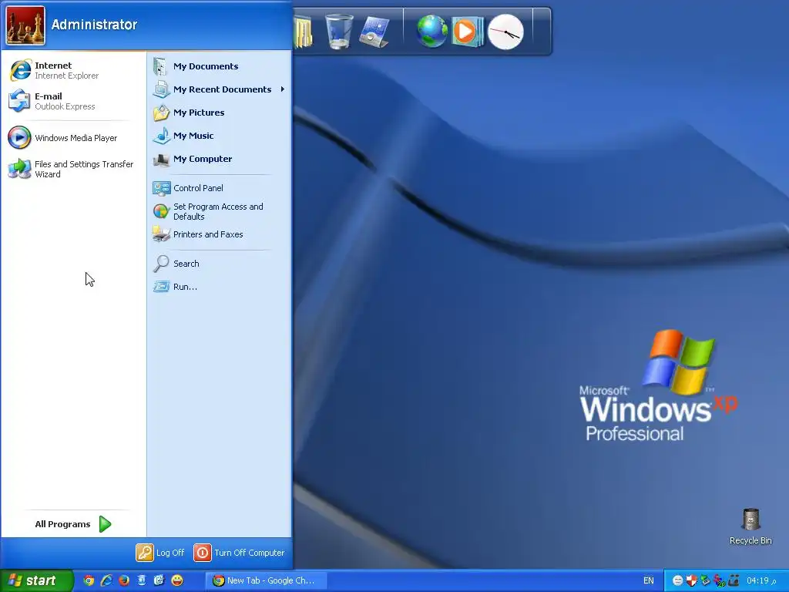Click the analog clock in top dock
The height and width of the screenshot is (592, 789).
pyautogui.click(x=505, y=32)
